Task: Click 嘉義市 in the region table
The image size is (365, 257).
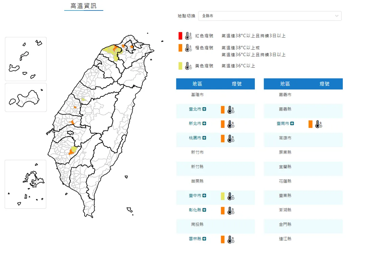Action: 285,95
